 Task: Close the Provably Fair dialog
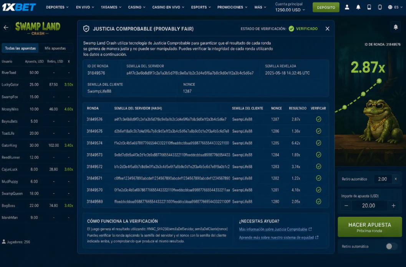tap(327, 29)
